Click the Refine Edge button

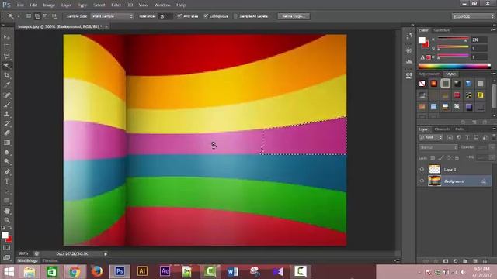294,16
